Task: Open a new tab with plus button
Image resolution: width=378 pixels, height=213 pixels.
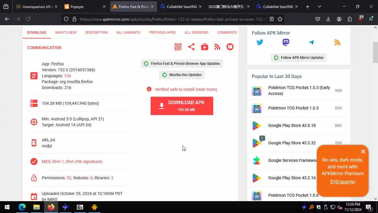Action: tap(307, 7)
